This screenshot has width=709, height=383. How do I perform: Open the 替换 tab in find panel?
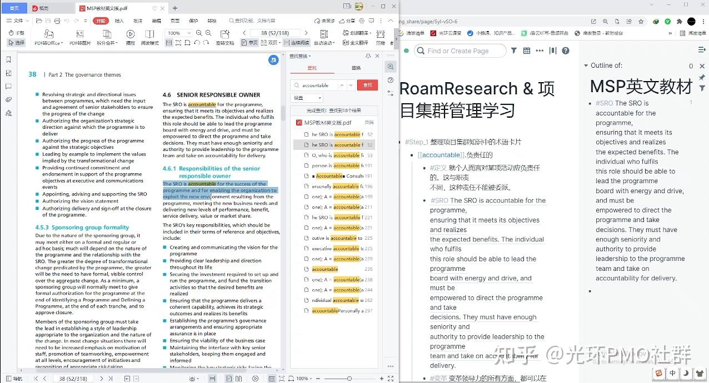coord(357,67)
